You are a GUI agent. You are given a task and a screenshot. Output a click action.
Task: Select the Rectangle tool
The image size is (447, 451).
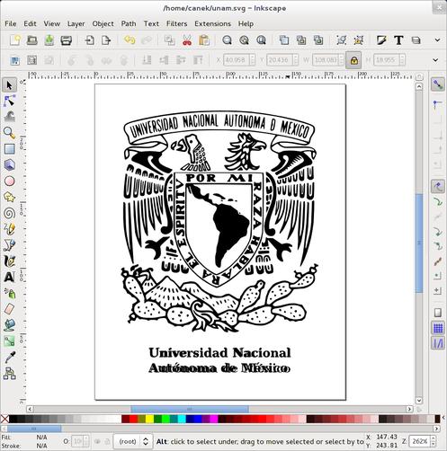[9, 149]
